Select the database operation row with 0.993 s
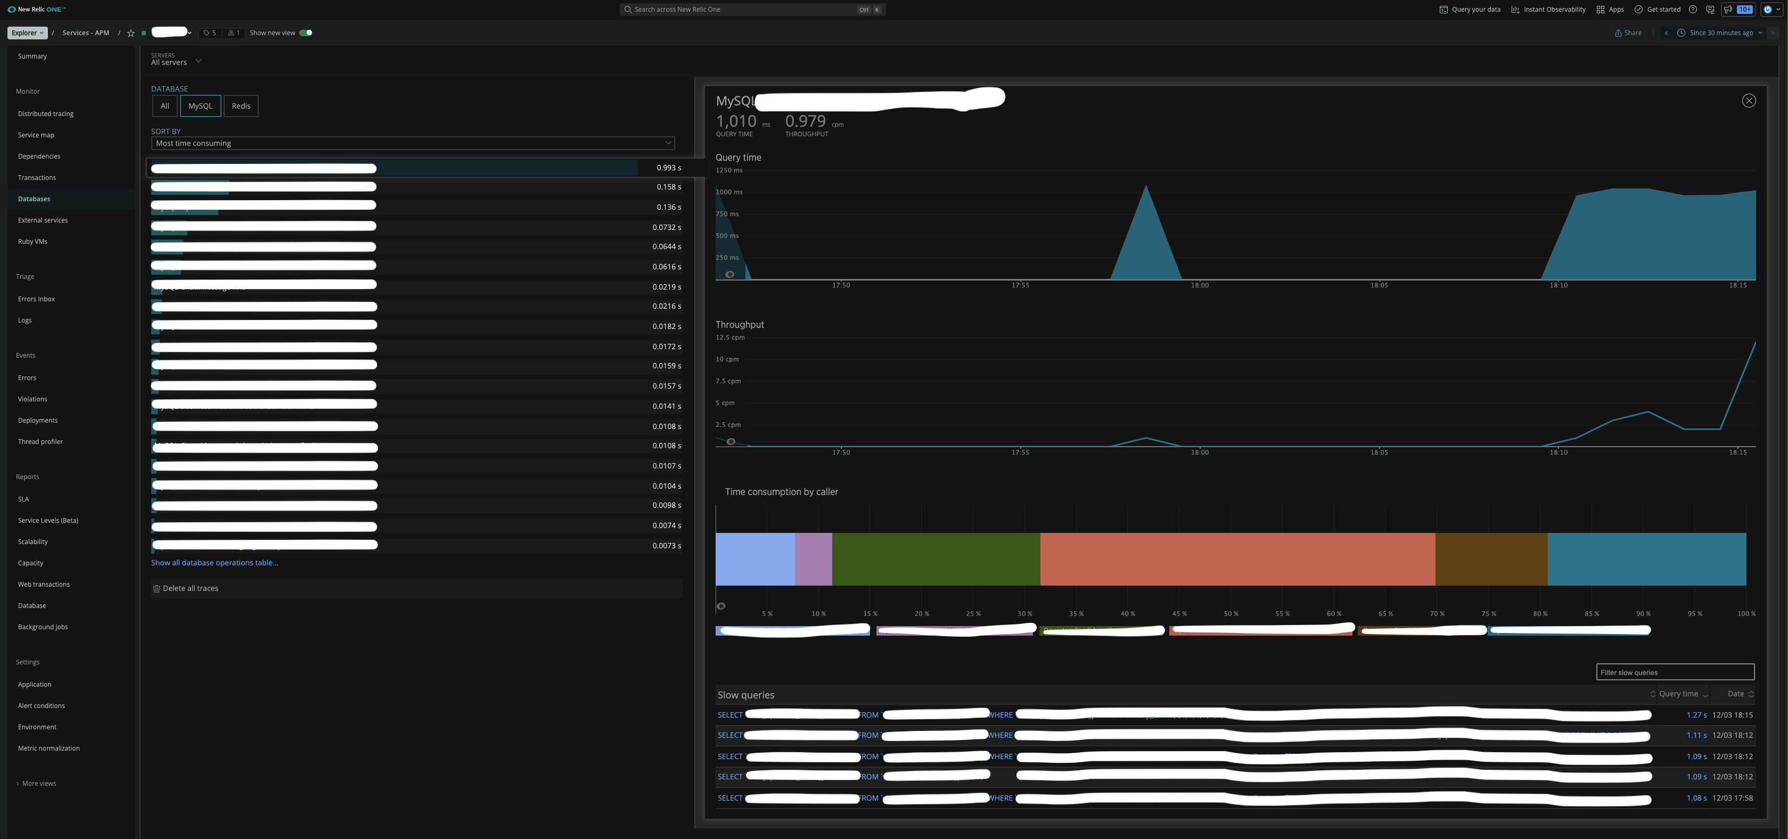Image resolution: width=1788 pixels, height=839 pixels. [x=416, y=168]
